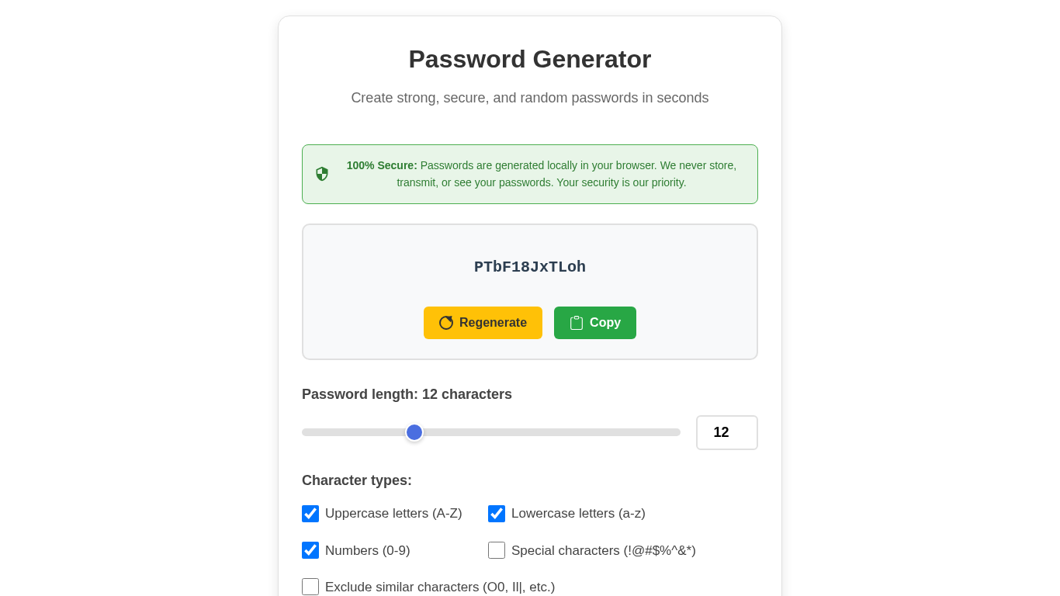Uncheck the Uppercase letters (A-Z) checkbox

pyautogui.click(x=310, y=514)
